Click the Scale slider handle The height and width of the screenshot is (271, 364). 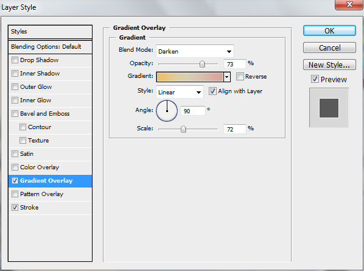(183, 129)
